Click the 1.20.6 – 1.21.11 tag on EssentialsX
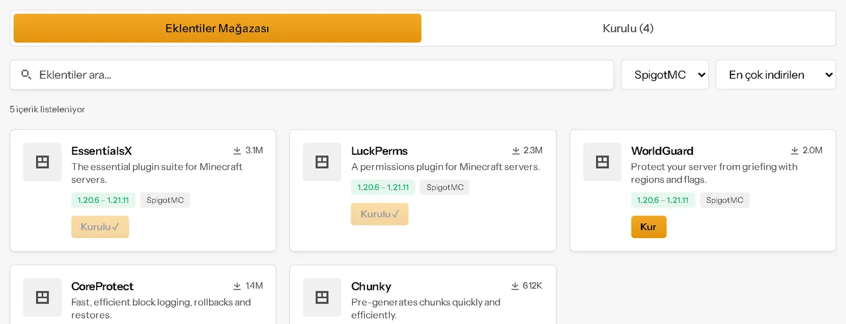Viewport: 846px width, 324px height. pyautogui.click(x=103, y=200)
